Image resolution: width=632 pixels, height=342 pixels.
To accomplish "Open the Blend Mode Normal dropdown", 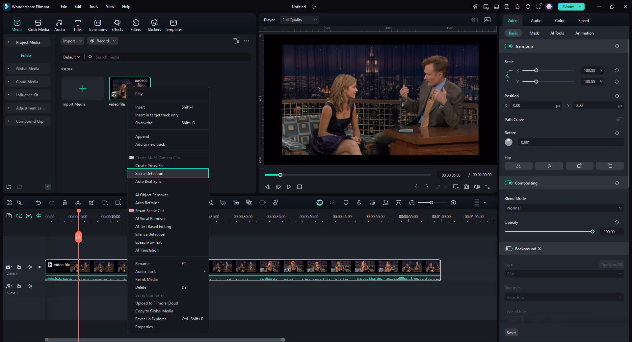I will pyautogui.click(x=564, y=208).
